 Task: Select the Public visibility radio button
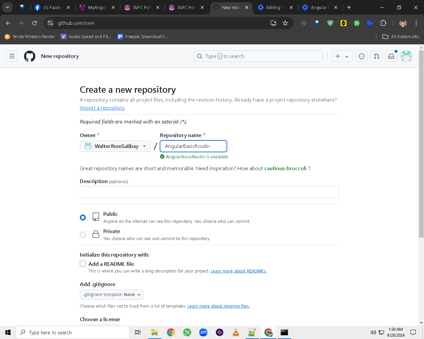(x=83, y=218)
